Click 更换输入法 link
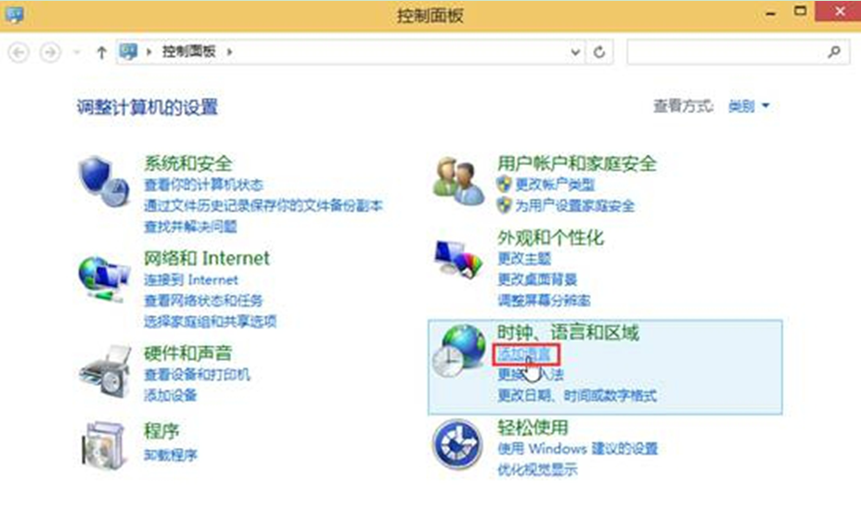The height and width of the screenshot is (523, 861). coord(531,375)
